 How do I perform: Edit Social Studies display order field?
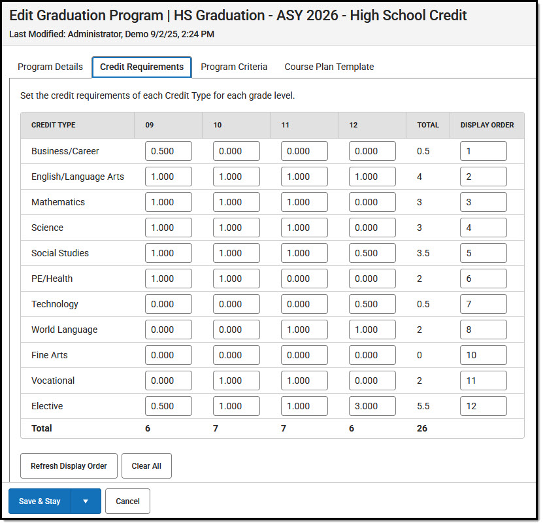click(483, 252)
